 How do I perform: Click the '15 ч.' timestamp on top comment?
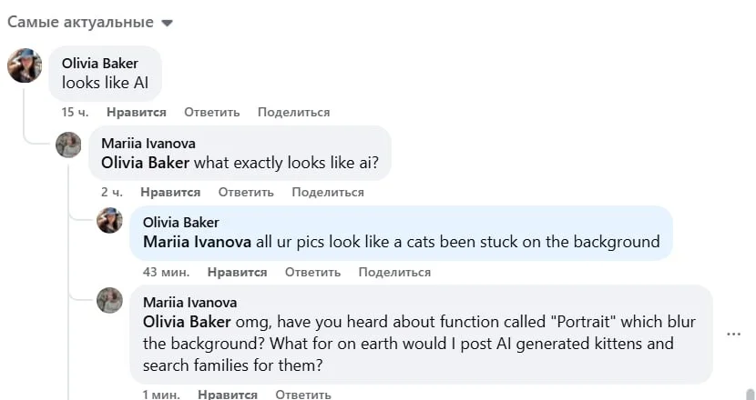tap(75, 113)
